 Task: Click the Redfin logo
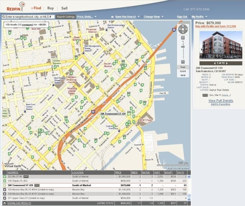(x=16, y=7)
